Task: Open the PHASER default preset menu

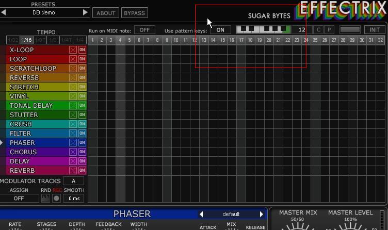Action: 231,214
